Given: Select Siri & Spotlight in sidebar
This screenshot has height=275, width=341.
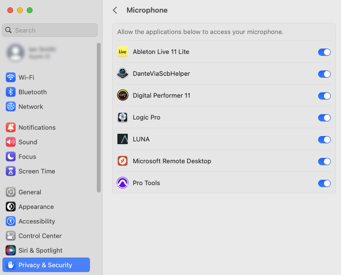Looking at the screenshot, I should coord(40,251).
